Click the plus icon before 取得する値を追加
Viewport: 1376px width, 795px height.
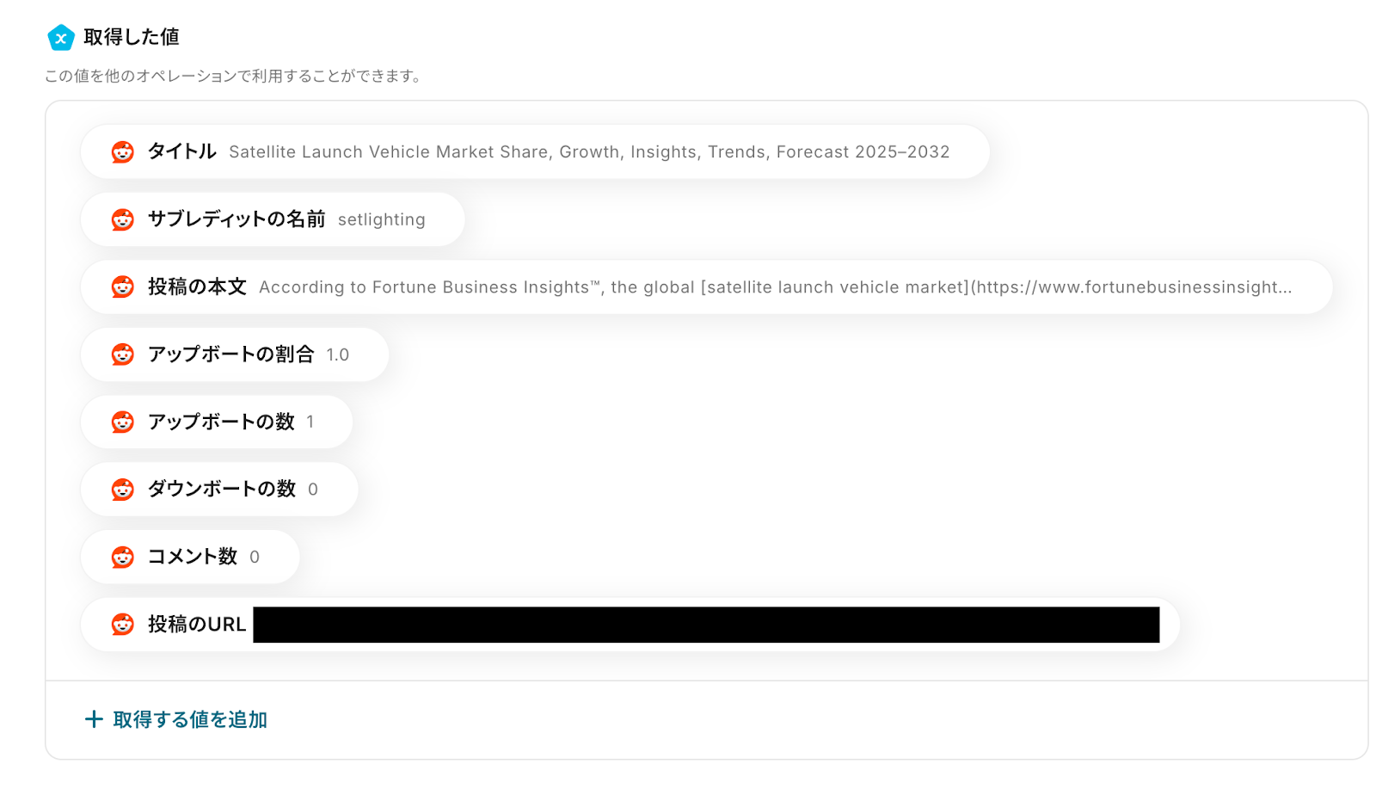point(94,719)
